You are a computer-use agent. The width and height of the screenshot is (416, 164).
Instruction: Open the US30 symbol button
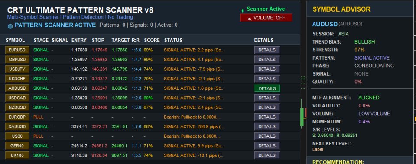[x=17, y=136]
